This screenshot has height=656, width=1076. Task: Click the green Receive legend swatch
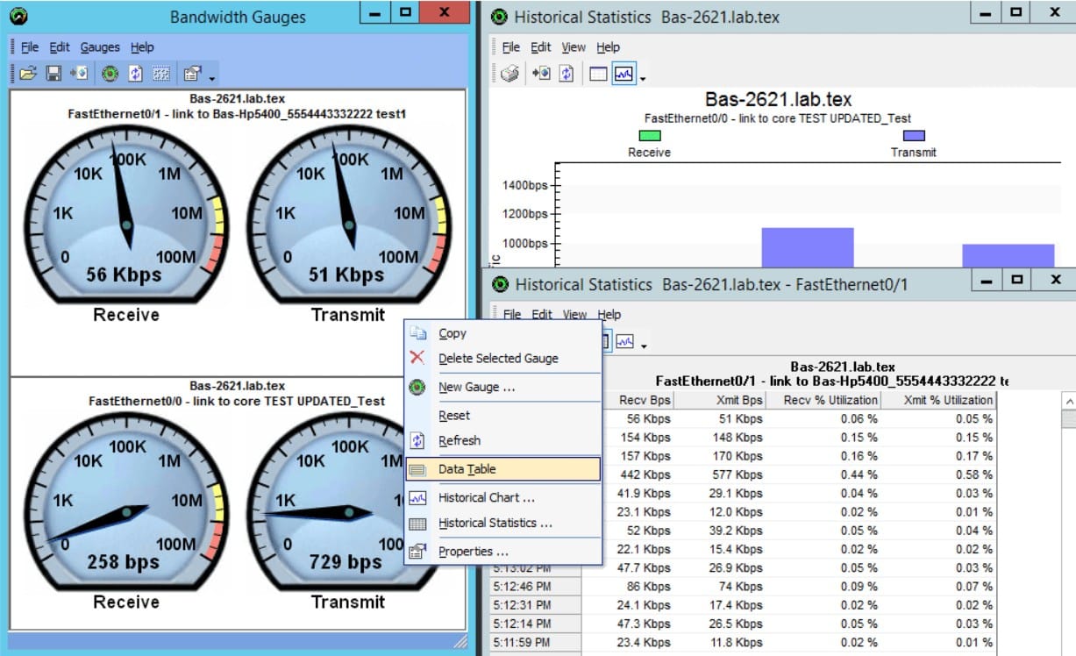click(x=650, y=136)
